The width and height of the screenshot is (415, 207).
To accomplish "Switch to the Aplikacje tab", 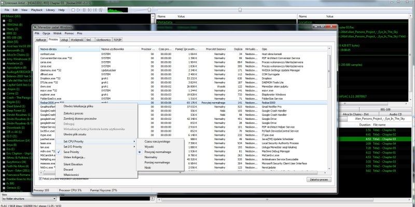I will [41, 40].
